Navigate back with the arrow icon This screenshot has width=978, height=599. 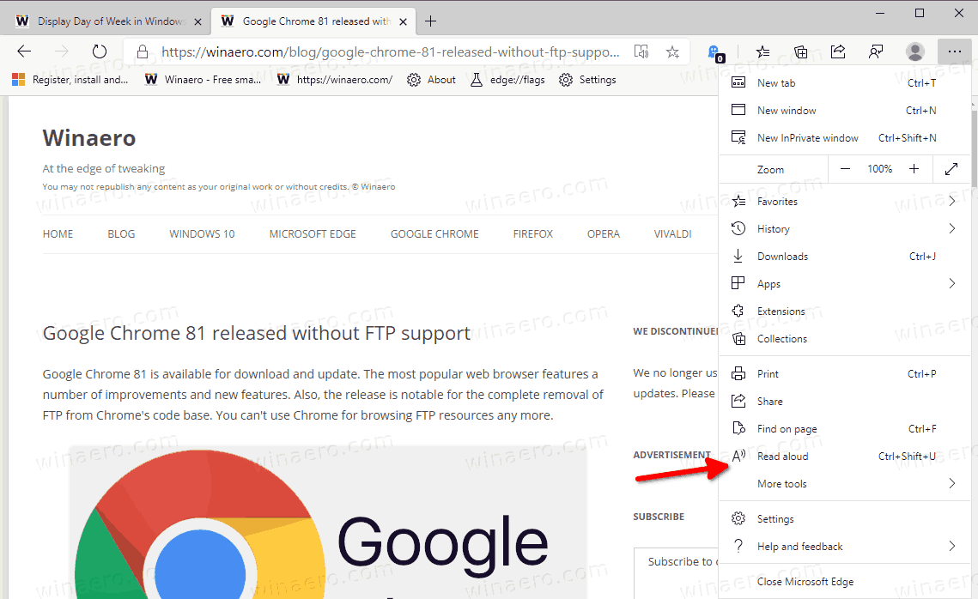click(24, 51)
